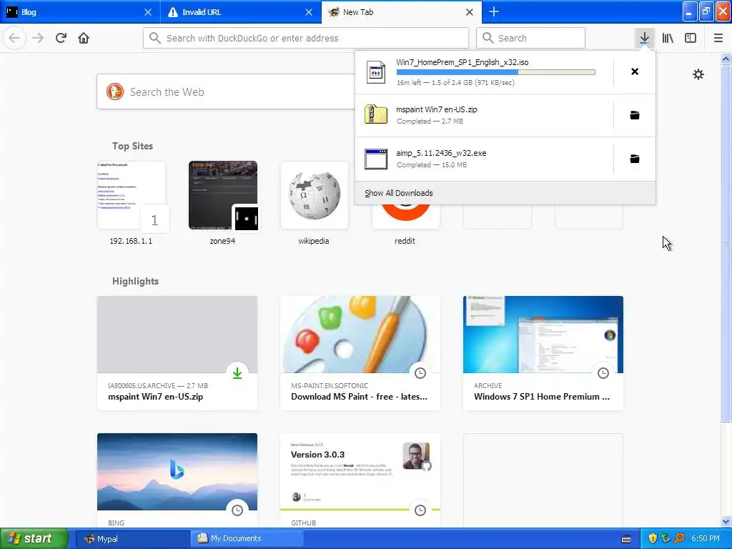Click the system clock 6:50 PM
The width and height of the screenshot is (732, 549).
tap(706, 538)
